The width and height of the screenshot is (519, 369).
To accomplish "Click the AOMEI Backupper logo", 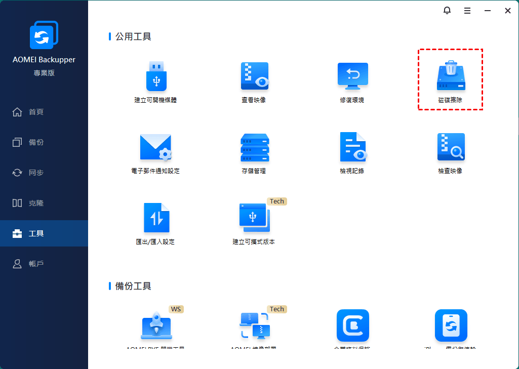I will [x=44, y=35].
